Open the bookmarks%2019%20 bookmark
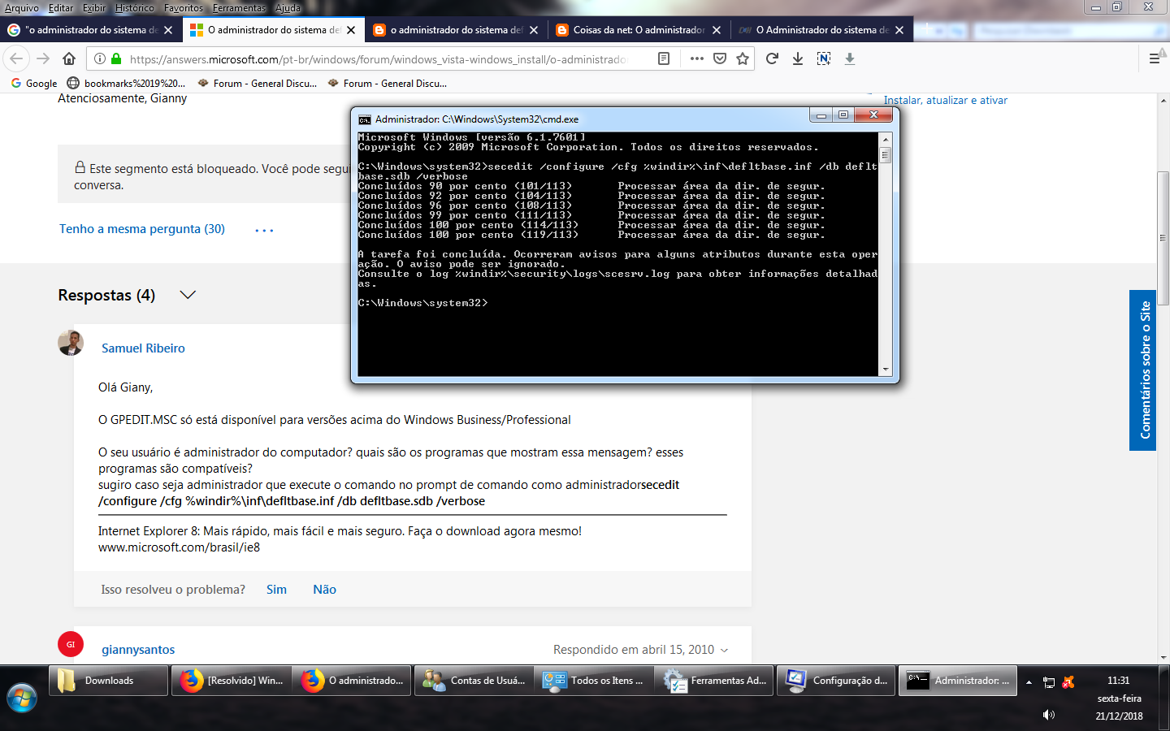 [x=126, y=83]
